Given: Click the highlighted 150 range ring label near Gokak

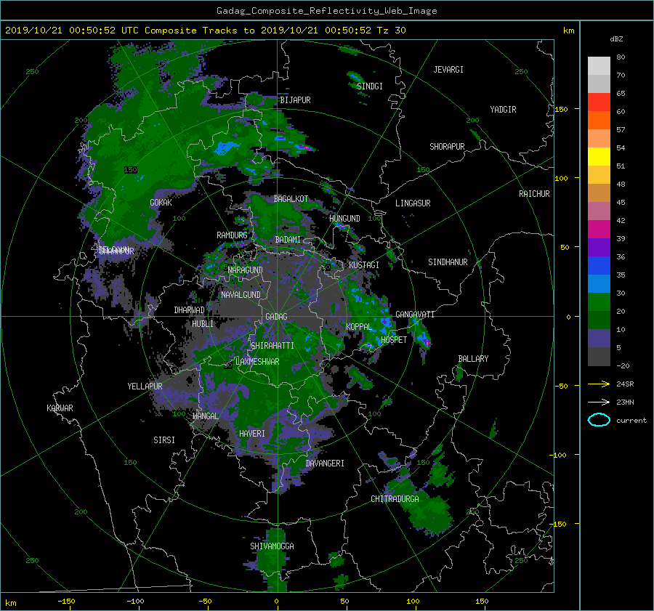Looking at the screenshot, I should pos(131,170).
